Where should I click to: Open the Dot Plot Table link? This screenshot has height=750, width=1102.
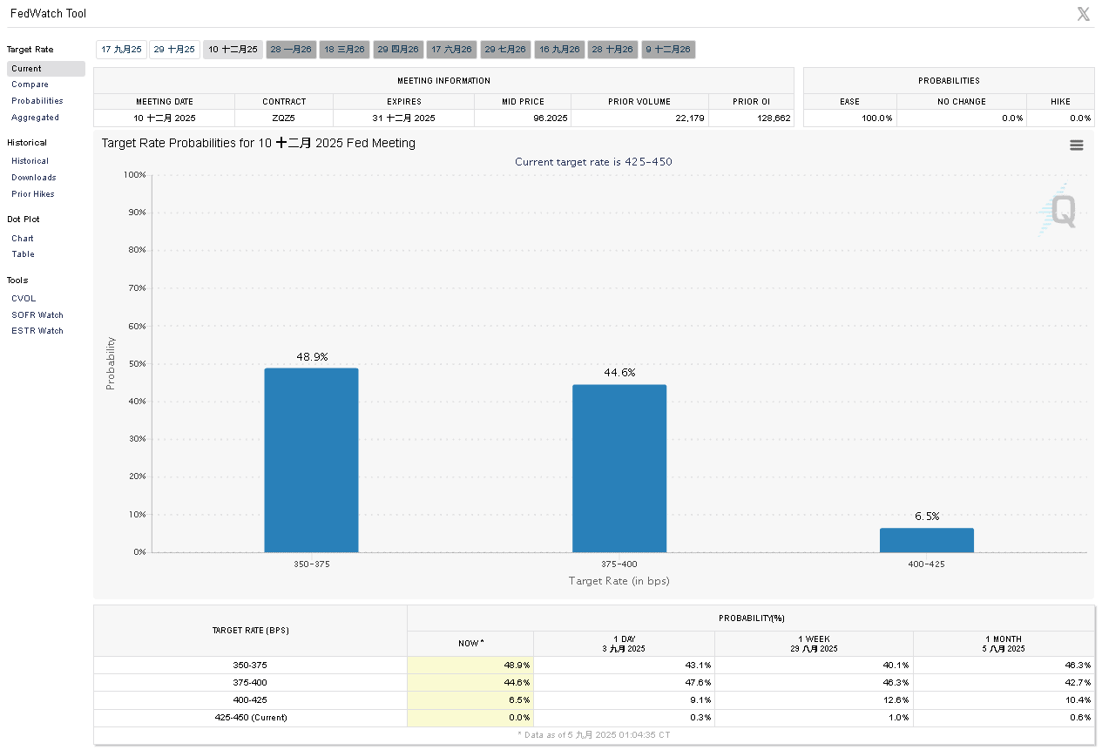[x=23, y=254]
